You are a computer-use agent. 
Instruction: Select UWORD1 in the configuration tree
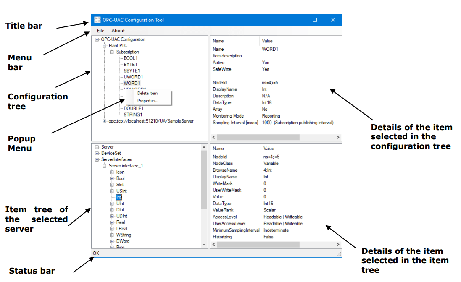click(x=133, y=77)
